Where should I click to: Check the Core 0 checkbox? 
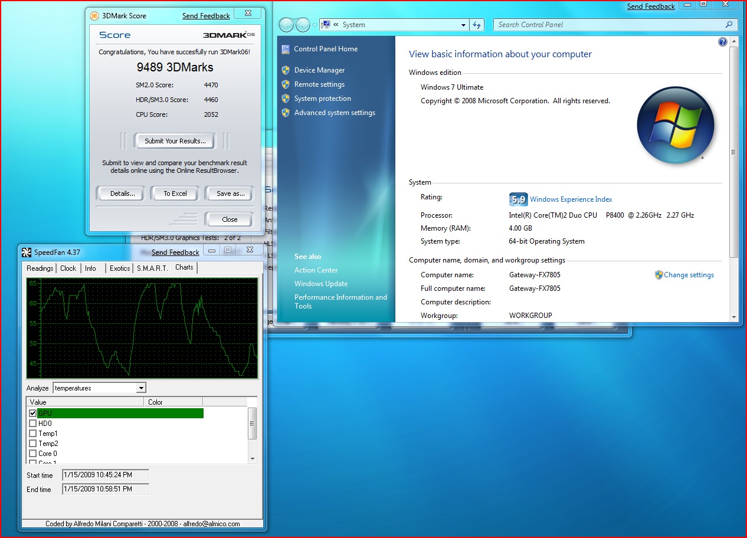33,454
